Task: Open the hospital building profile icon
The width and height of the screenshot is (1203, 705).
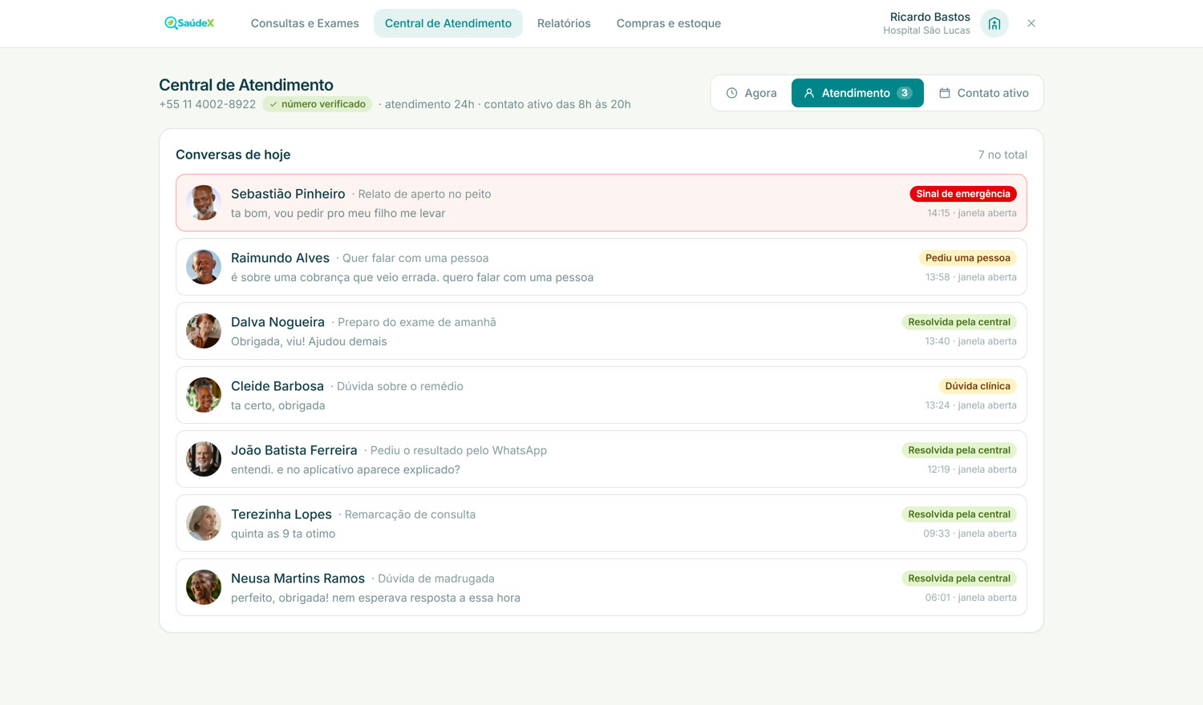Action: [x=994, y=23]
